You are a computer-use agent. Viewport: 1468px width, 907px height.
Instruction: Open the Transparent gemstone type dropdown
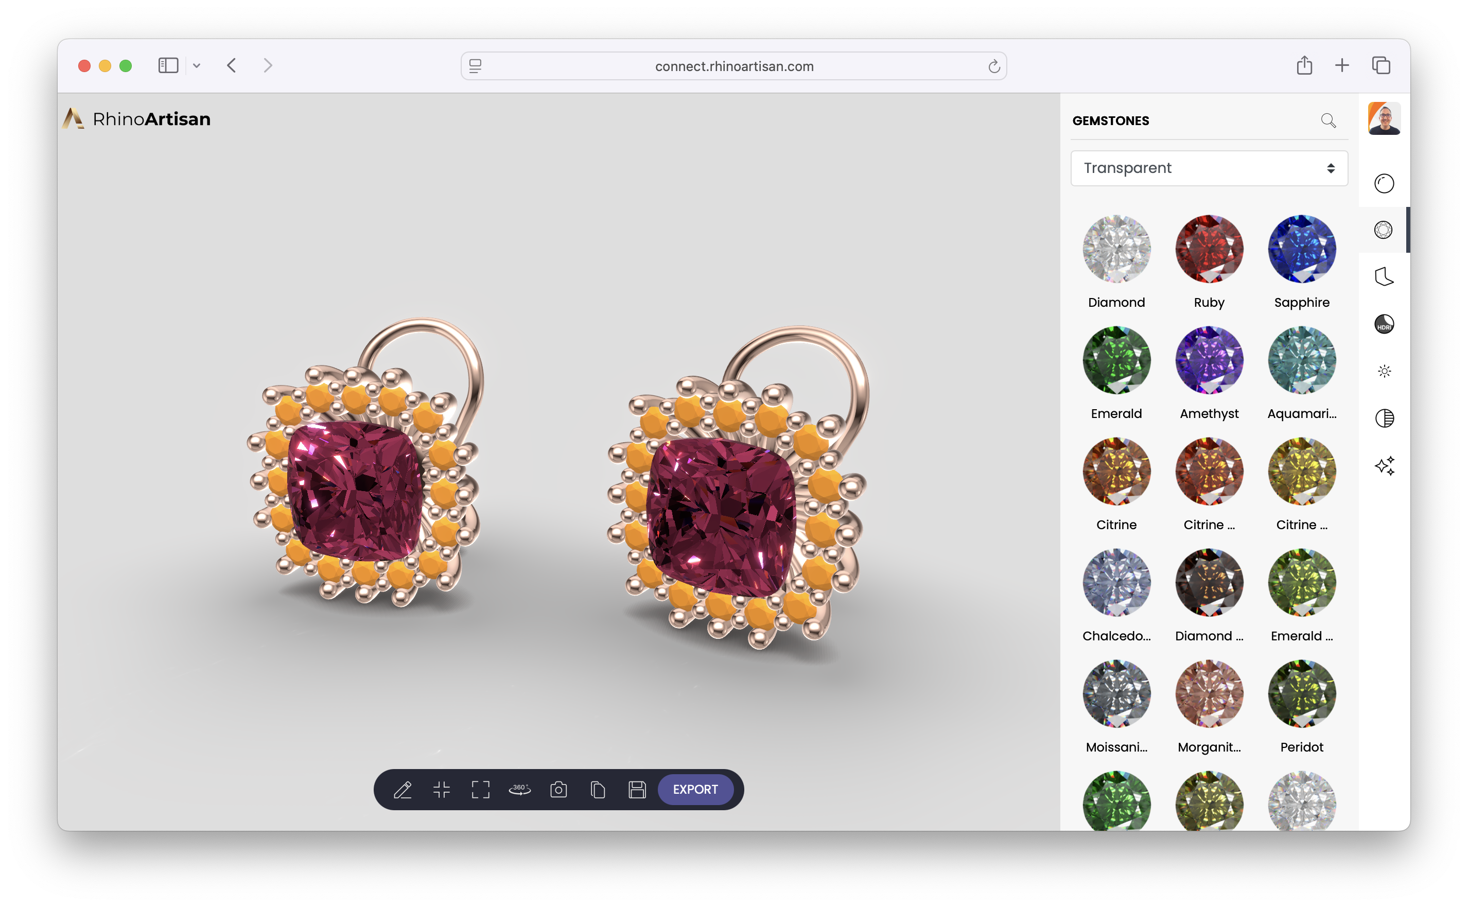point(1209,168)
